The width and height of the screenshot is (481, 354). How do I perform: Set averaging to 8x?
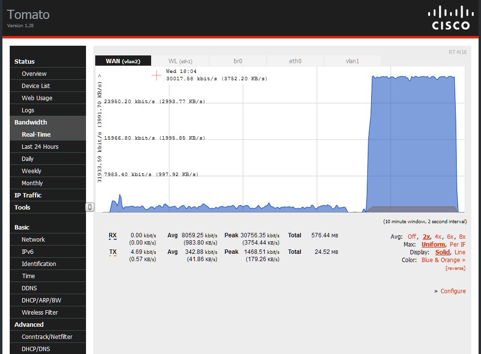click(x=462, y=237)
